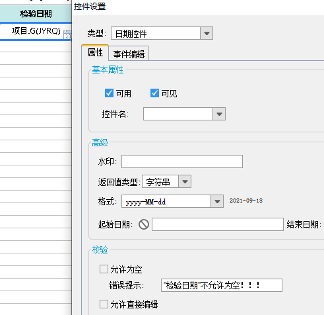Uncheck the 可用 checkbox

pyautogui.click(x=109, y=93)
